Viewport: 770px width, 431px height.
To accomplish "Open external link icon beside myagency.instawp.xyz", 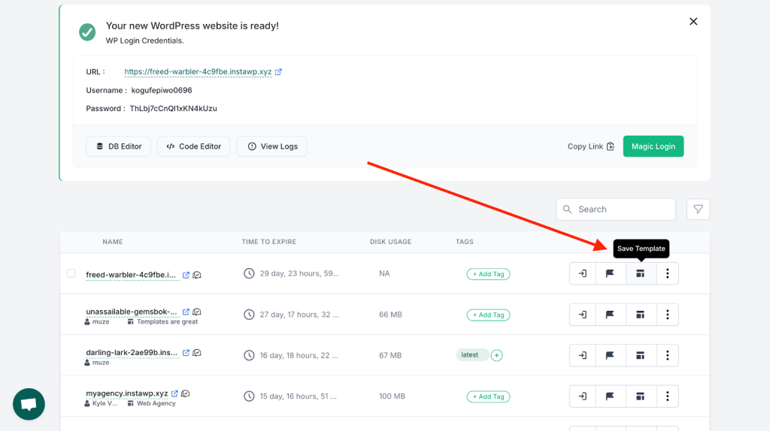I will tap(174, 393).
